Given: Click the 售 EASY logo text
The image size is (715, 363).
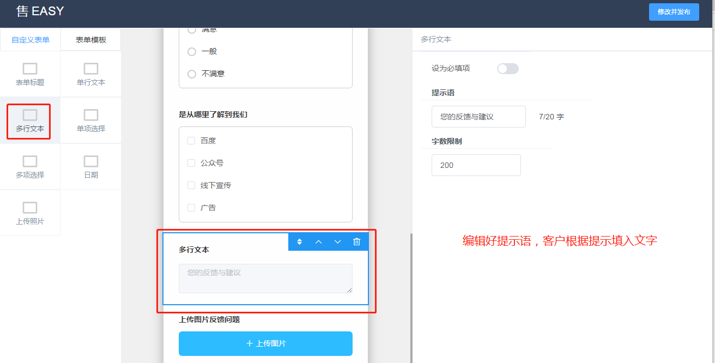Looking at the screenshot, I should point(40,11).
